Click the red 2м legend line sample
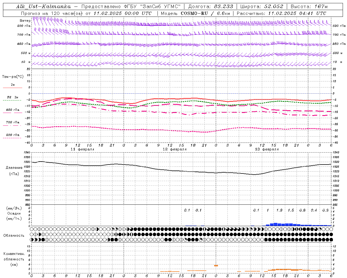 point(12,88)
